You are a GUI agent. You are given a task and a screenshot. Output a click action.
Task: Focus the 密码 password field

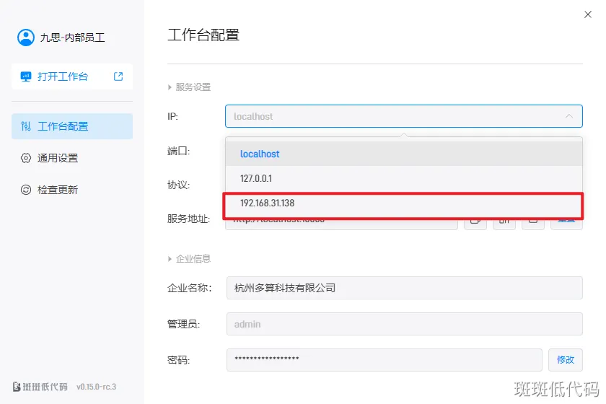[383, 359]
